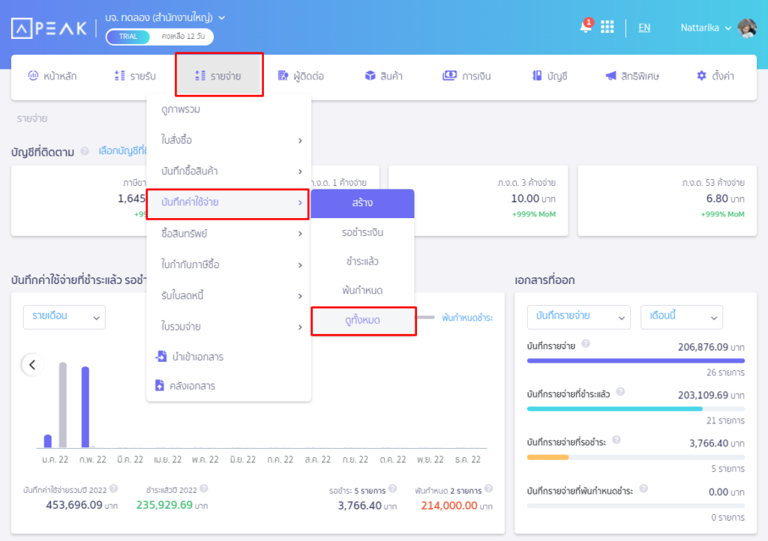The image size is (768, 541).
Task: Open the apps grid icon
Action: (607, 27)
